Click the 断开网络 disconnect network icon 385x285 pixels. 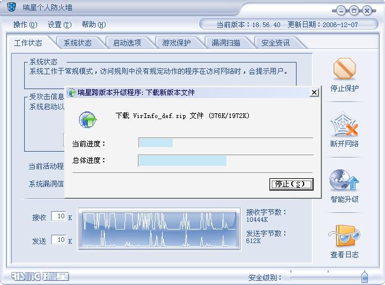pyautogui.click(x=344, y=125)
